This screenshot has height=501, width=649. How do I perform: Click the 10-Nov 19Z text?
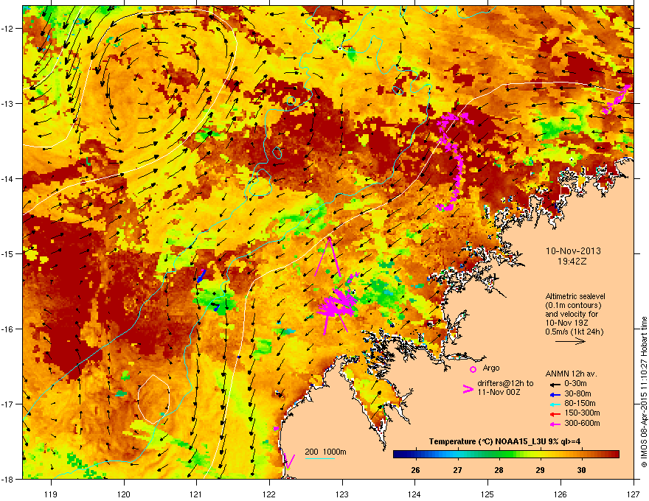(x=566, y=323)
